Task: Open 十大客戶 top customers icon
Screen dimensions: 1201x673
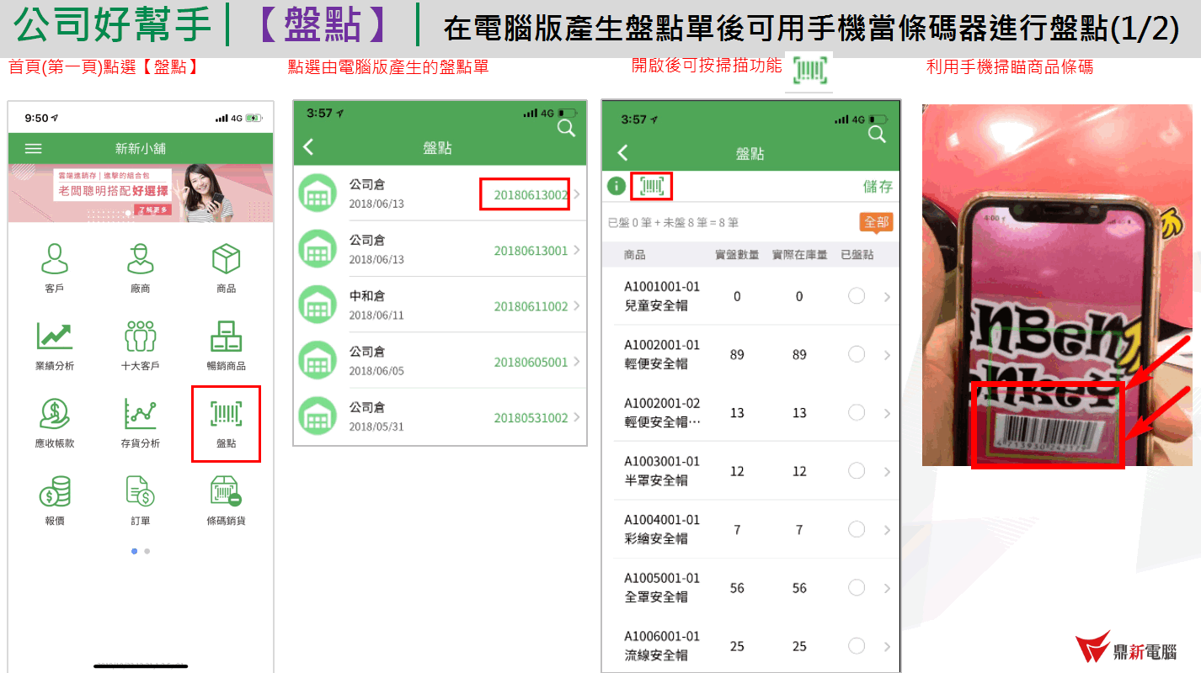Action: click(141, 336)
